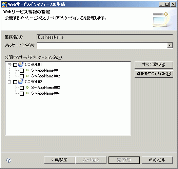178x169 pixels.
Task: Check the SrvAppName003 checkbox
Action: (22, 88)
